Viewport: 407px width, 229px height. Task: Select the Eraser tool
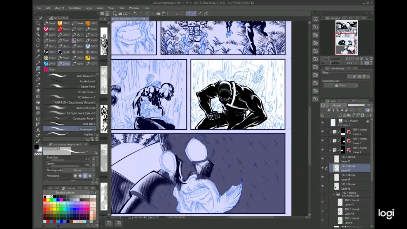pos(38,91)
